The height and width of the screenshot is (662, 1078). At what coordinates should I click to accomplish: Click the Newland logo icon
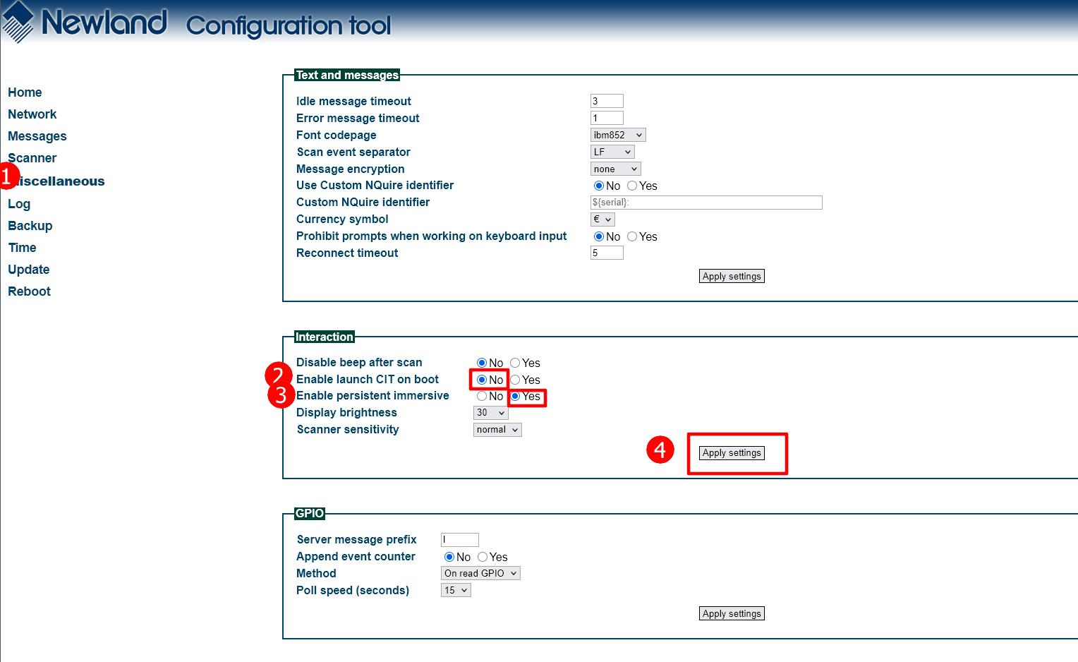18,22
